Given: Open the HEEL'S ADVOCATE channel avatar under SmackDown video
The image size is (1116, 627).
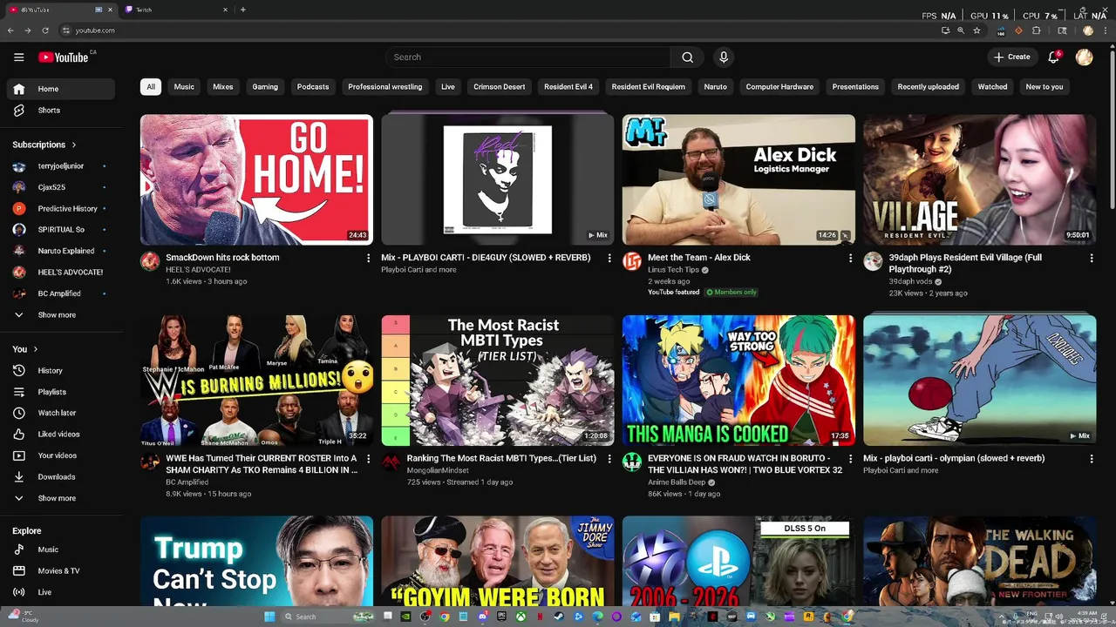Looking at the screenshot, I should [150, 261].
